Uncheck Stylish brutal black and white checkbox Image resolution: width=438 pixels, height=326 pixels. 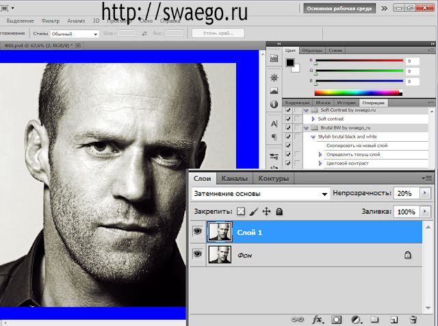click(x=288, y=137)
